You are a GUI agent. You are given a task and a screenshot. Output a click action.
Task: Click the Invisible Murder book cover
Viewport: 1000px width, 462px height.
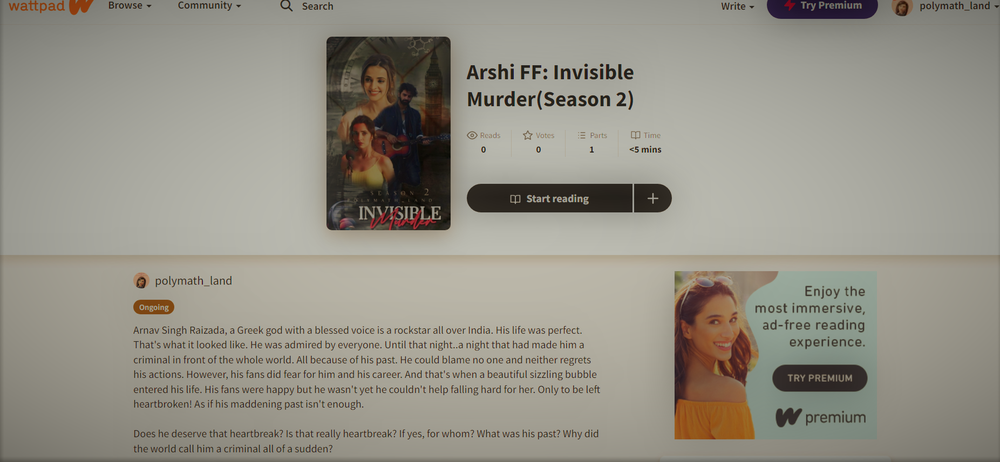tap(389, 133)
